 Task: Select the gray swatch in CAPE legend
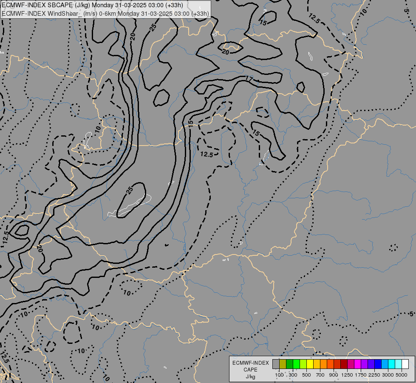[x=276, y=364]
